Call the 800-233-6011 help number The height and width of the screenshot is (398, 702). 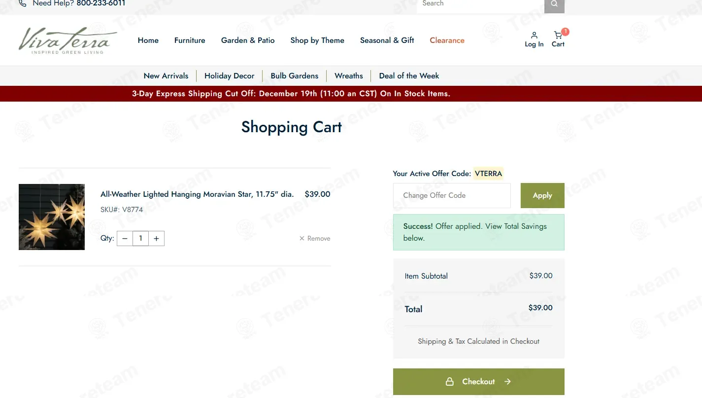[101, 3]
